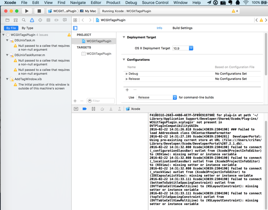The width and height of the screenshot is (268, 210).
Task: Collapse the AddTagWindow.xib issue group
Action: tap(7, 79)
